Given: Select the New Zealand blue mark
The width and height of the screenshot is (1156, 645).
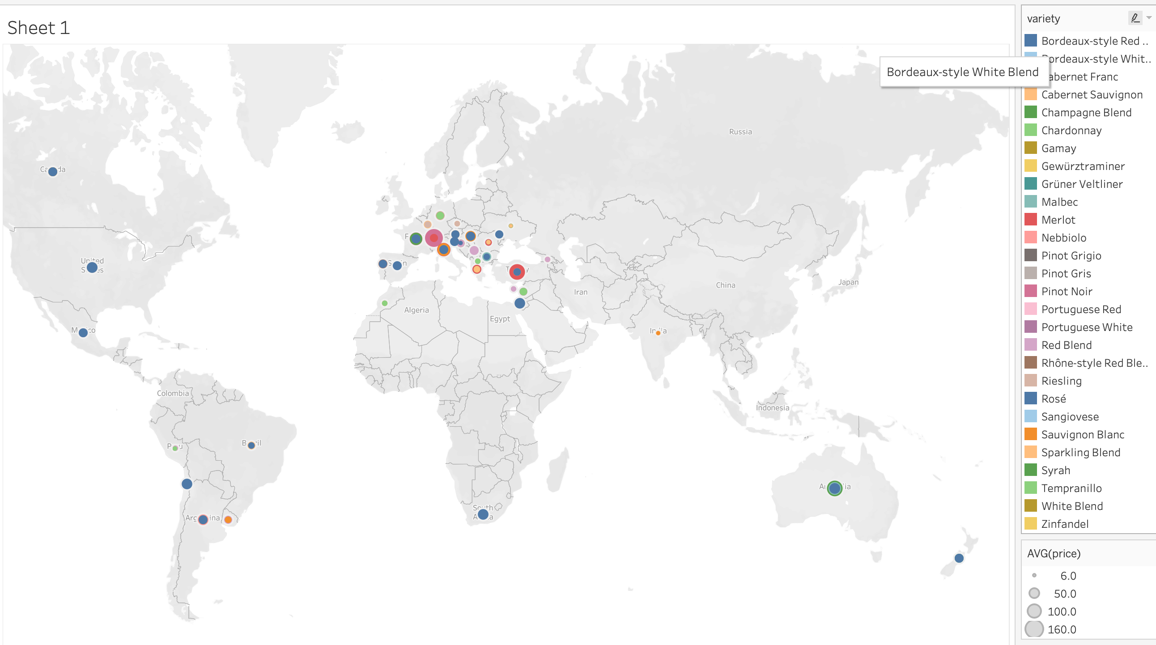Looking at the screenshot, I should coord(959,558).
